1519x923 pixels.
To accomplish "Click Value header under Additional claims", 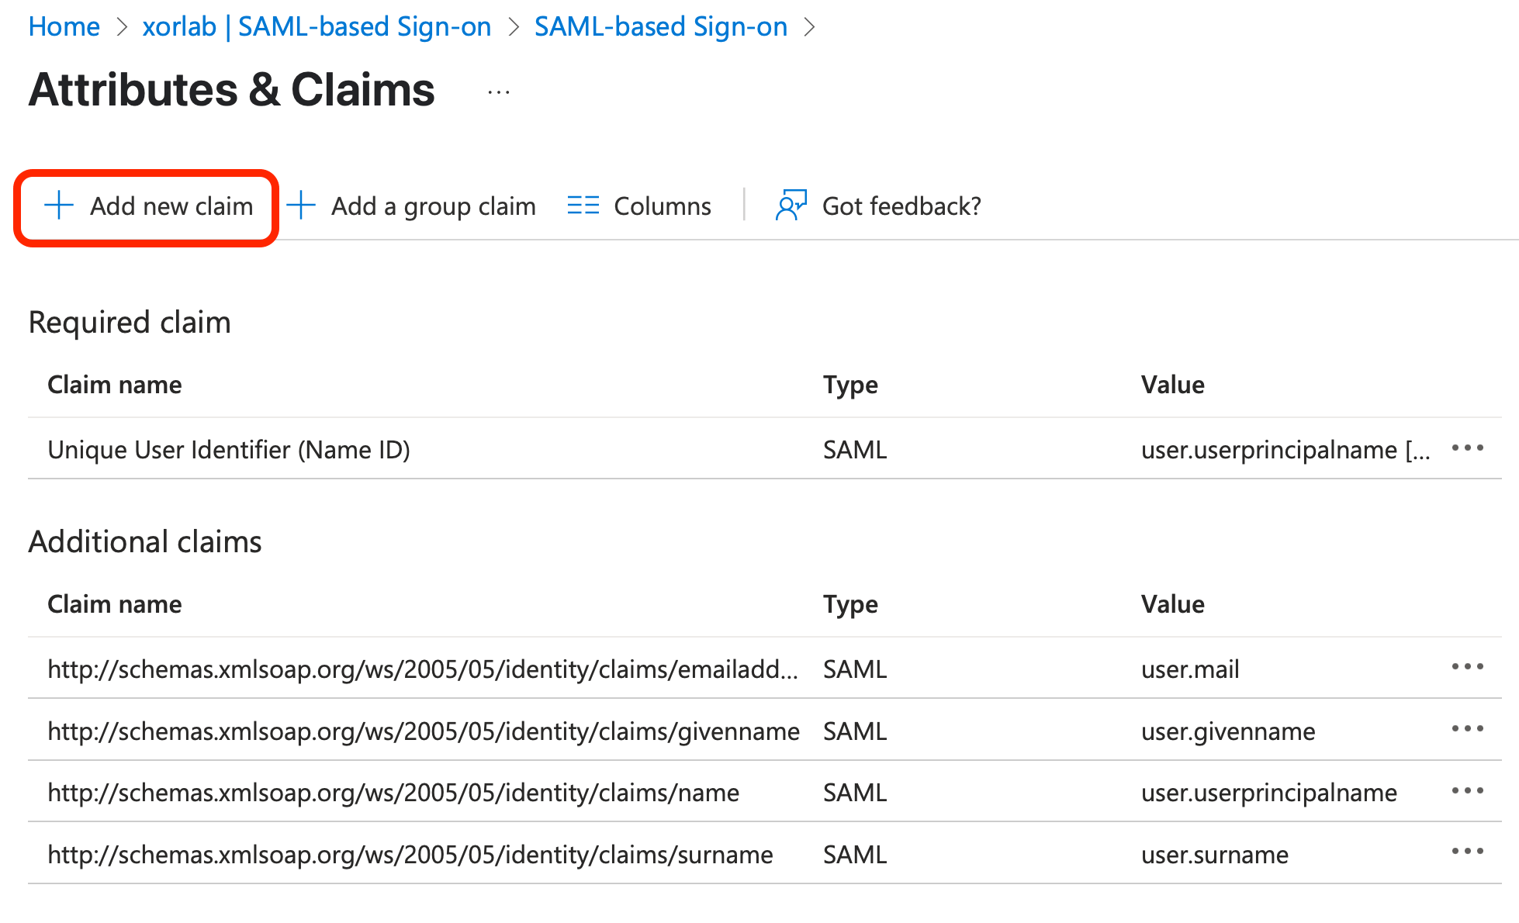I will coord(1173,604).
